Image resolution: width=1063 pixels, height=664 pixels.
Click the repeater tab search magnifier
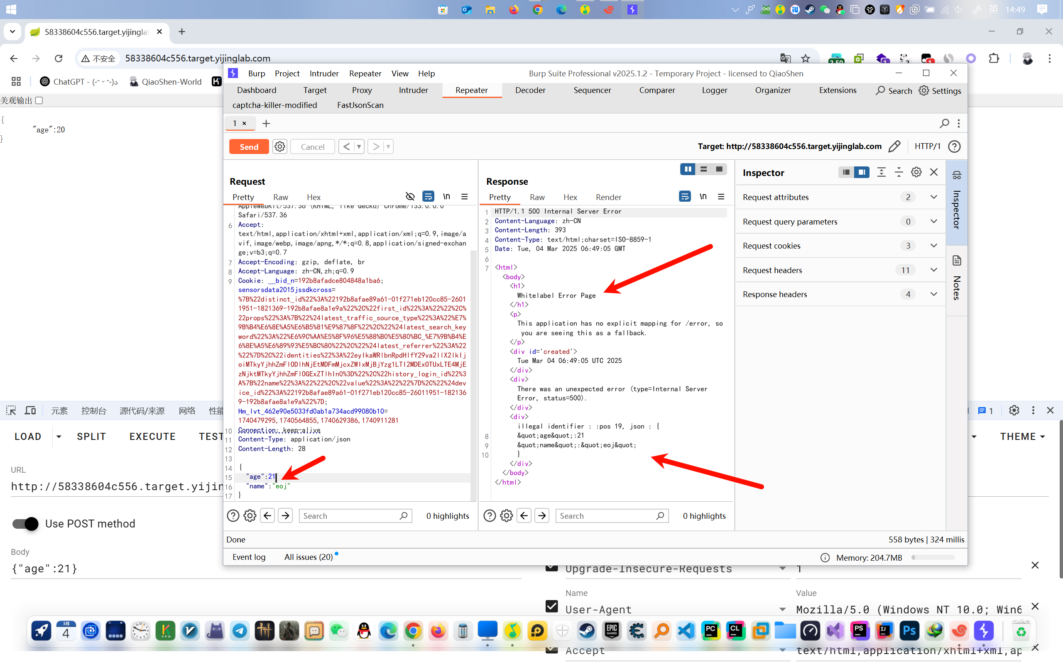point(944,123)
